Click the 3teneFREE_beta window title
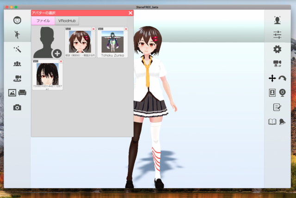 point(147,7)
